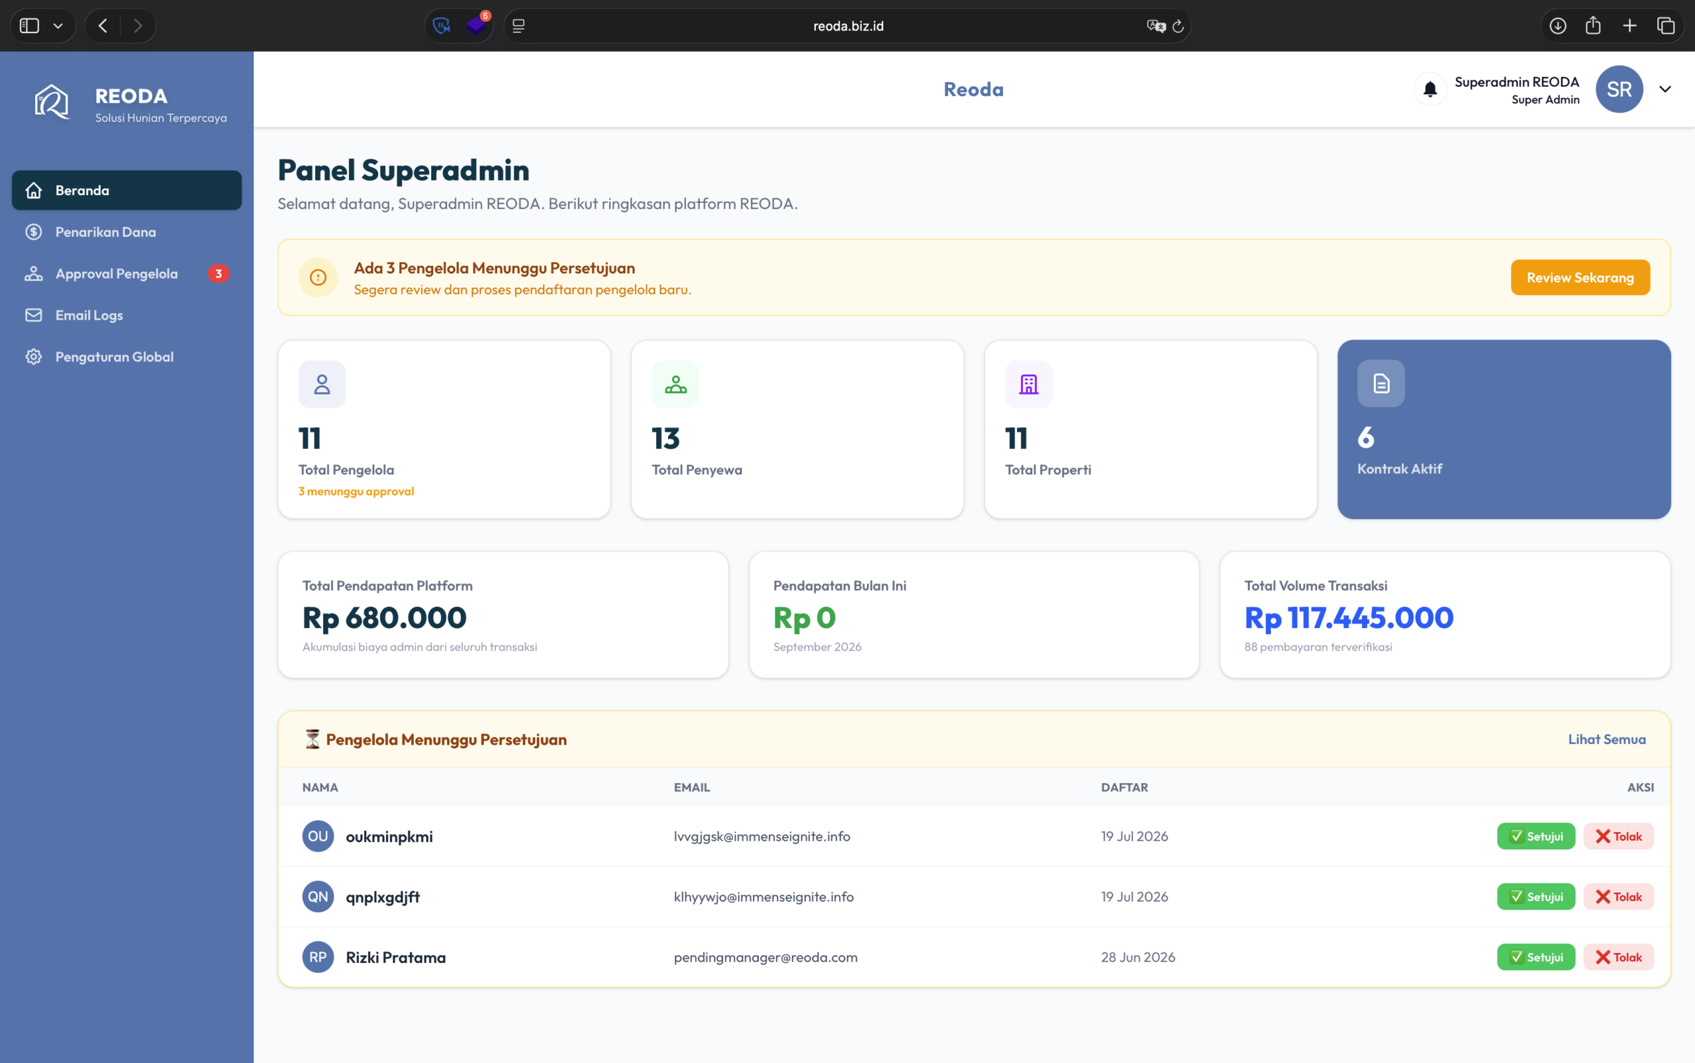Viewport: 1695px width, 1063px height.
Task: Reject Rizki Pratama with Tolak
Action: [x=1618, y=957]
